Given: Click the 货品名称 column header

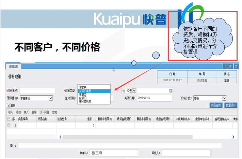Looking at the screenshot, I should click(46, 119).
